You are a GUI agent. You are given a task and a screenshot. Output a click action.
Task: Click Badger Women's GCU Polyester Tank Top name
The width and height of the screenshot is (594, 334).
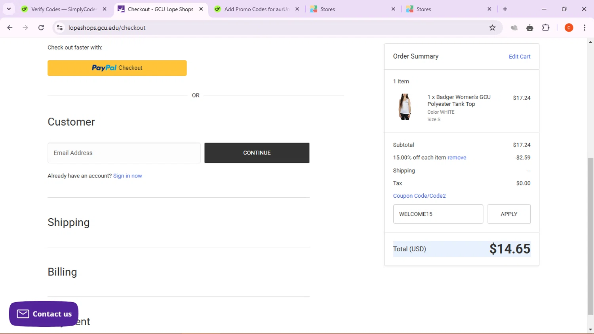[459, 101]
